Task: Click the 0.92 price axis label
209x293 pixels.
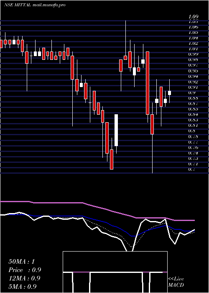Action: tap(193, 82)
